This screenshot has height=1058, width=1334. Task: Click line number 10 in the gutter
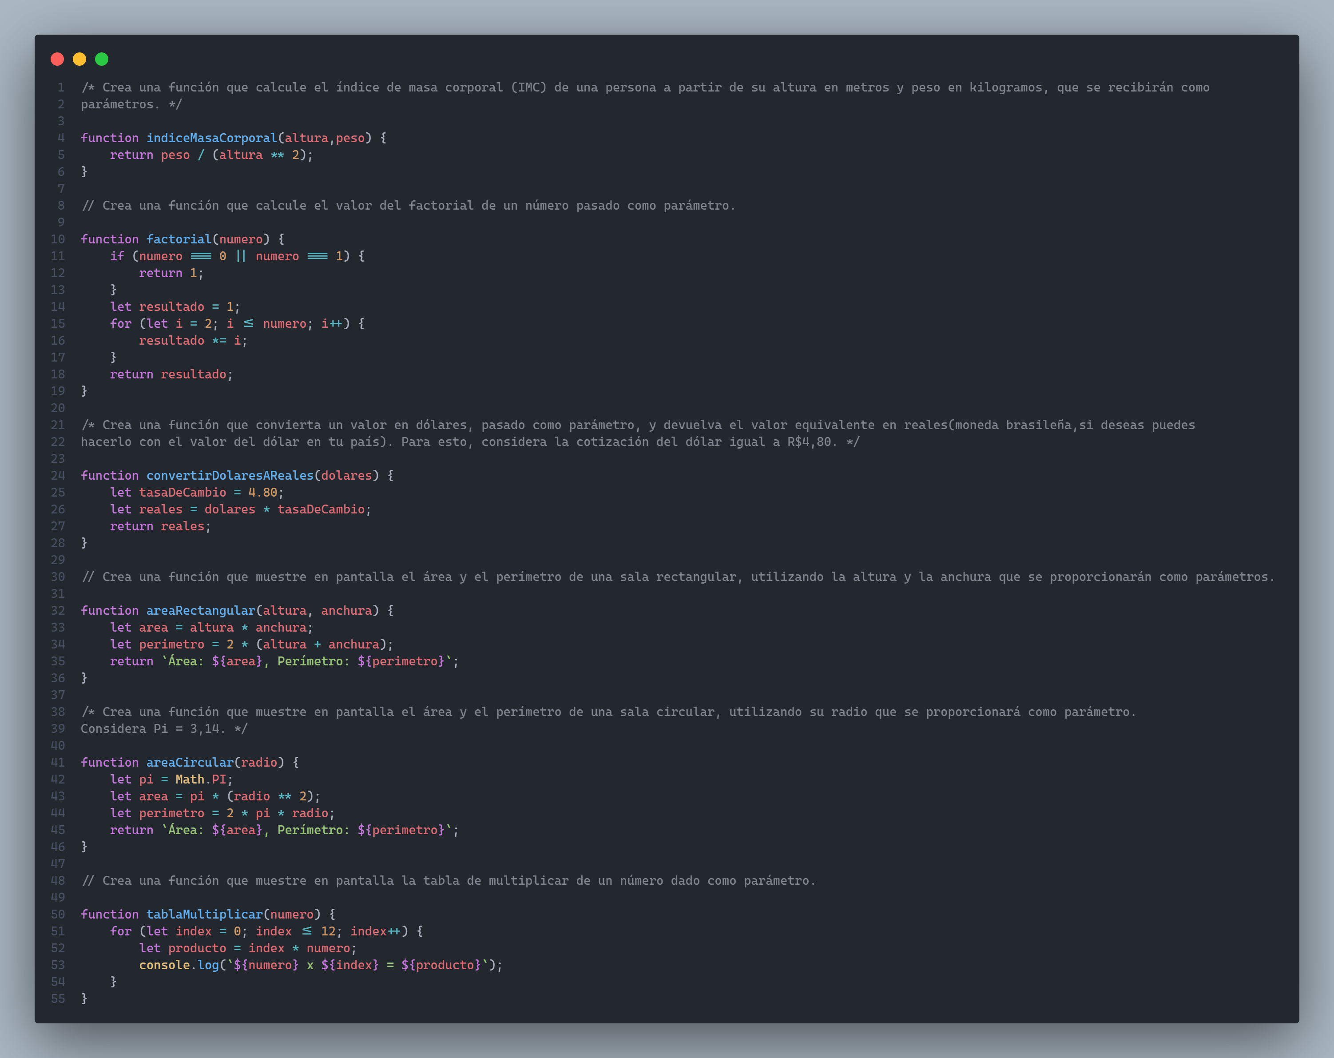tap(58, 239)
